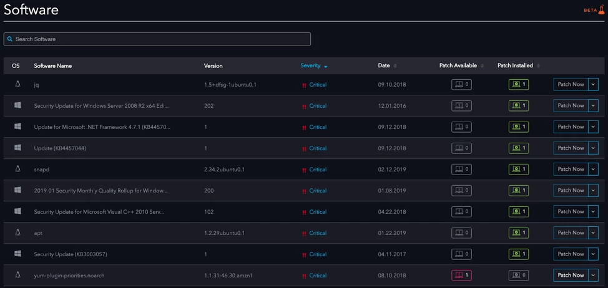Image resolution: width=608 pixels, height=288 pixels.
Task: Click Critical severity for yum-plugin-priorities.noarch
Action: click(x=318, y=276)
